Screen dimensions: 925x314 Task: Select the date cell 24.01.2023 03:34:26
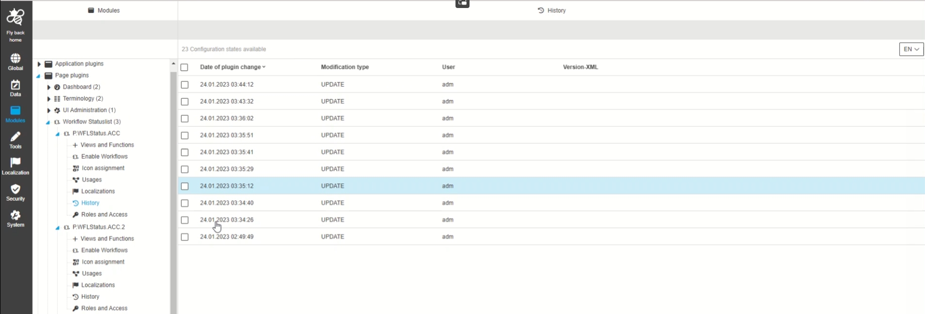pyautogui.click(x=227, y=220)
